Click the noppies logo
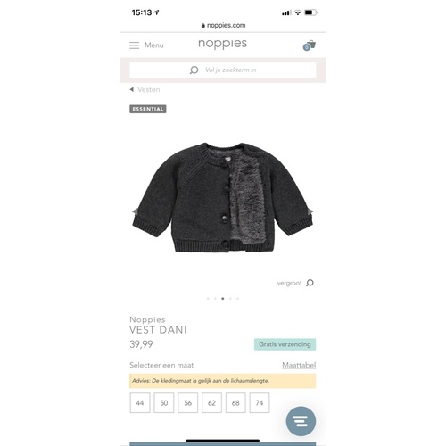Image resolution: width=446 pixels, height=446 pixels. (x=222, y=44)
